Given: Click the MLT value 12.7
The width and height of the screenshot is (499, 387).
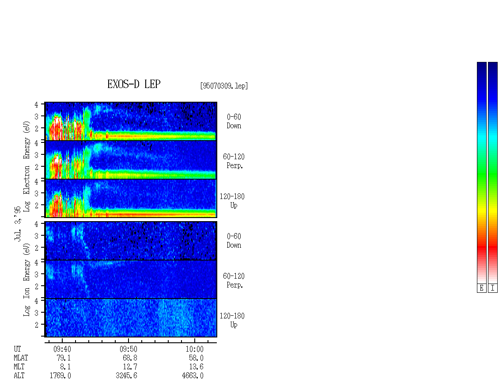Looking at the screenshot, I should [130, 367].
